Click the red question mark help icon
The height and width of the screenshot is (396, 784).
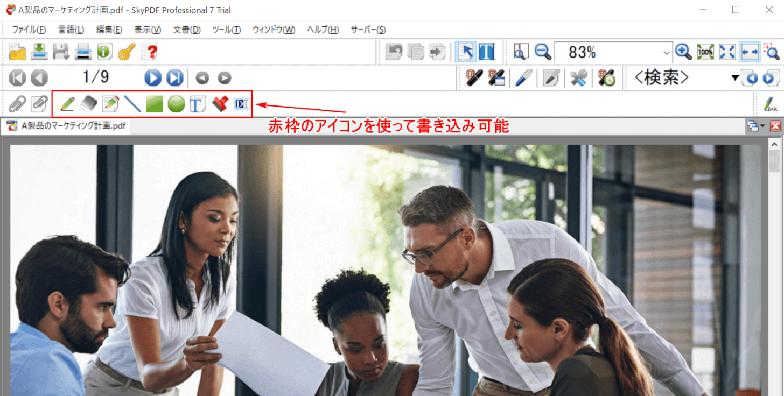click(x=149, y=52)
